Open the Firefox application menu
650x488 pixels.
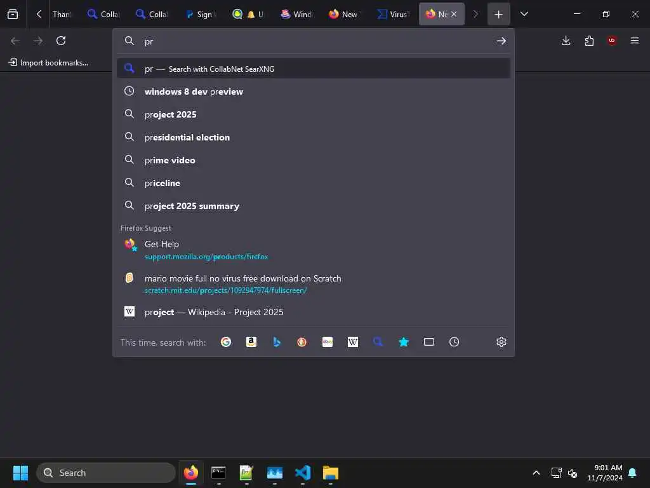635,41
